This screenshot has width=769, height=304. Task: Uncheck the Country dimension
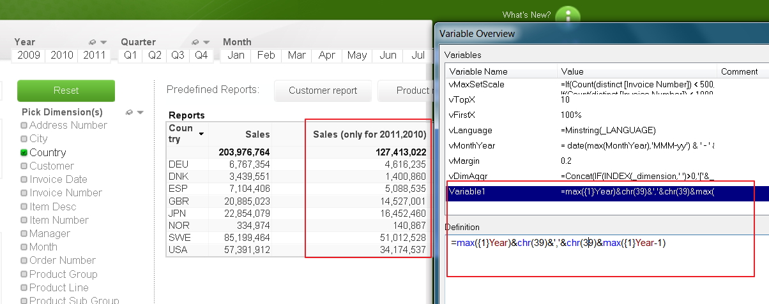24,152
